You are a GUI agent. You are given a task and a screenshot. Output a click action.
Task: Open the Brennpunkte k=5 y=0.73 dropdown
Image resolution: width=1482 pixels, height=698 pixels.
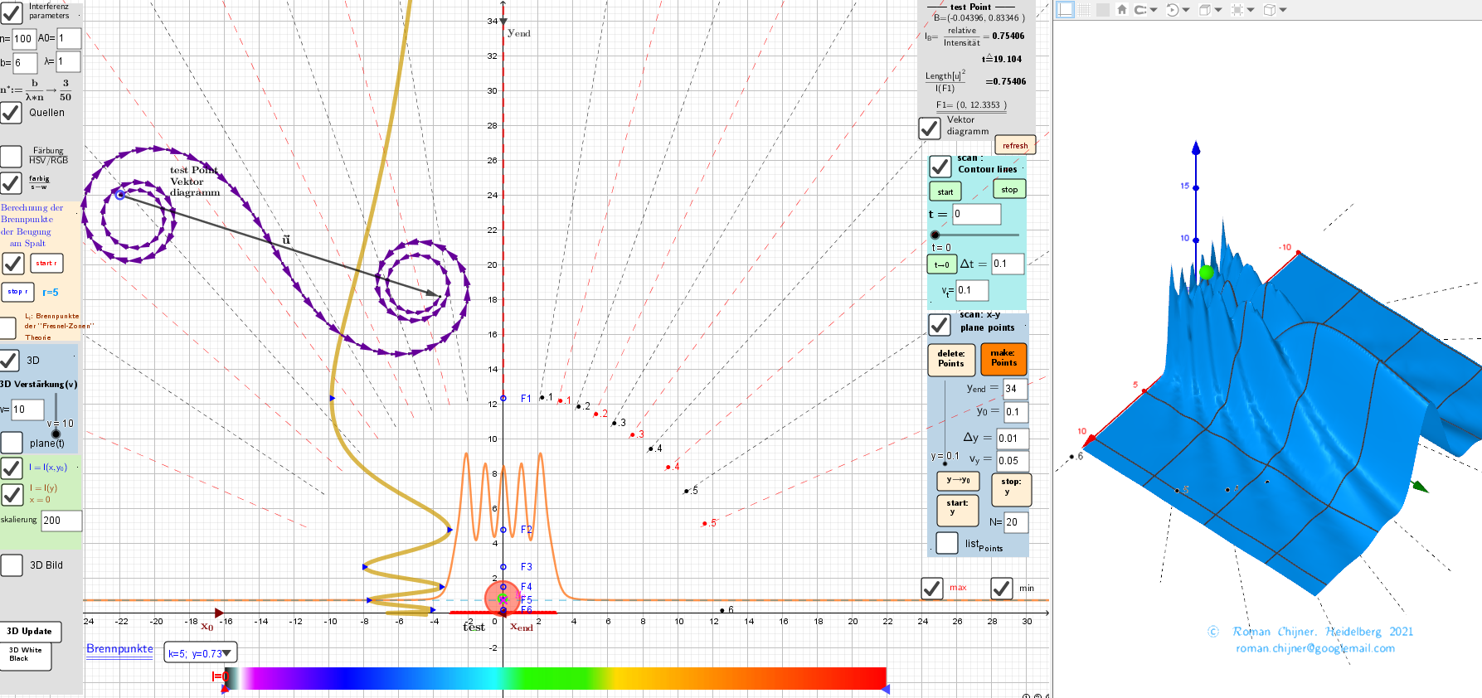(201, 653)
